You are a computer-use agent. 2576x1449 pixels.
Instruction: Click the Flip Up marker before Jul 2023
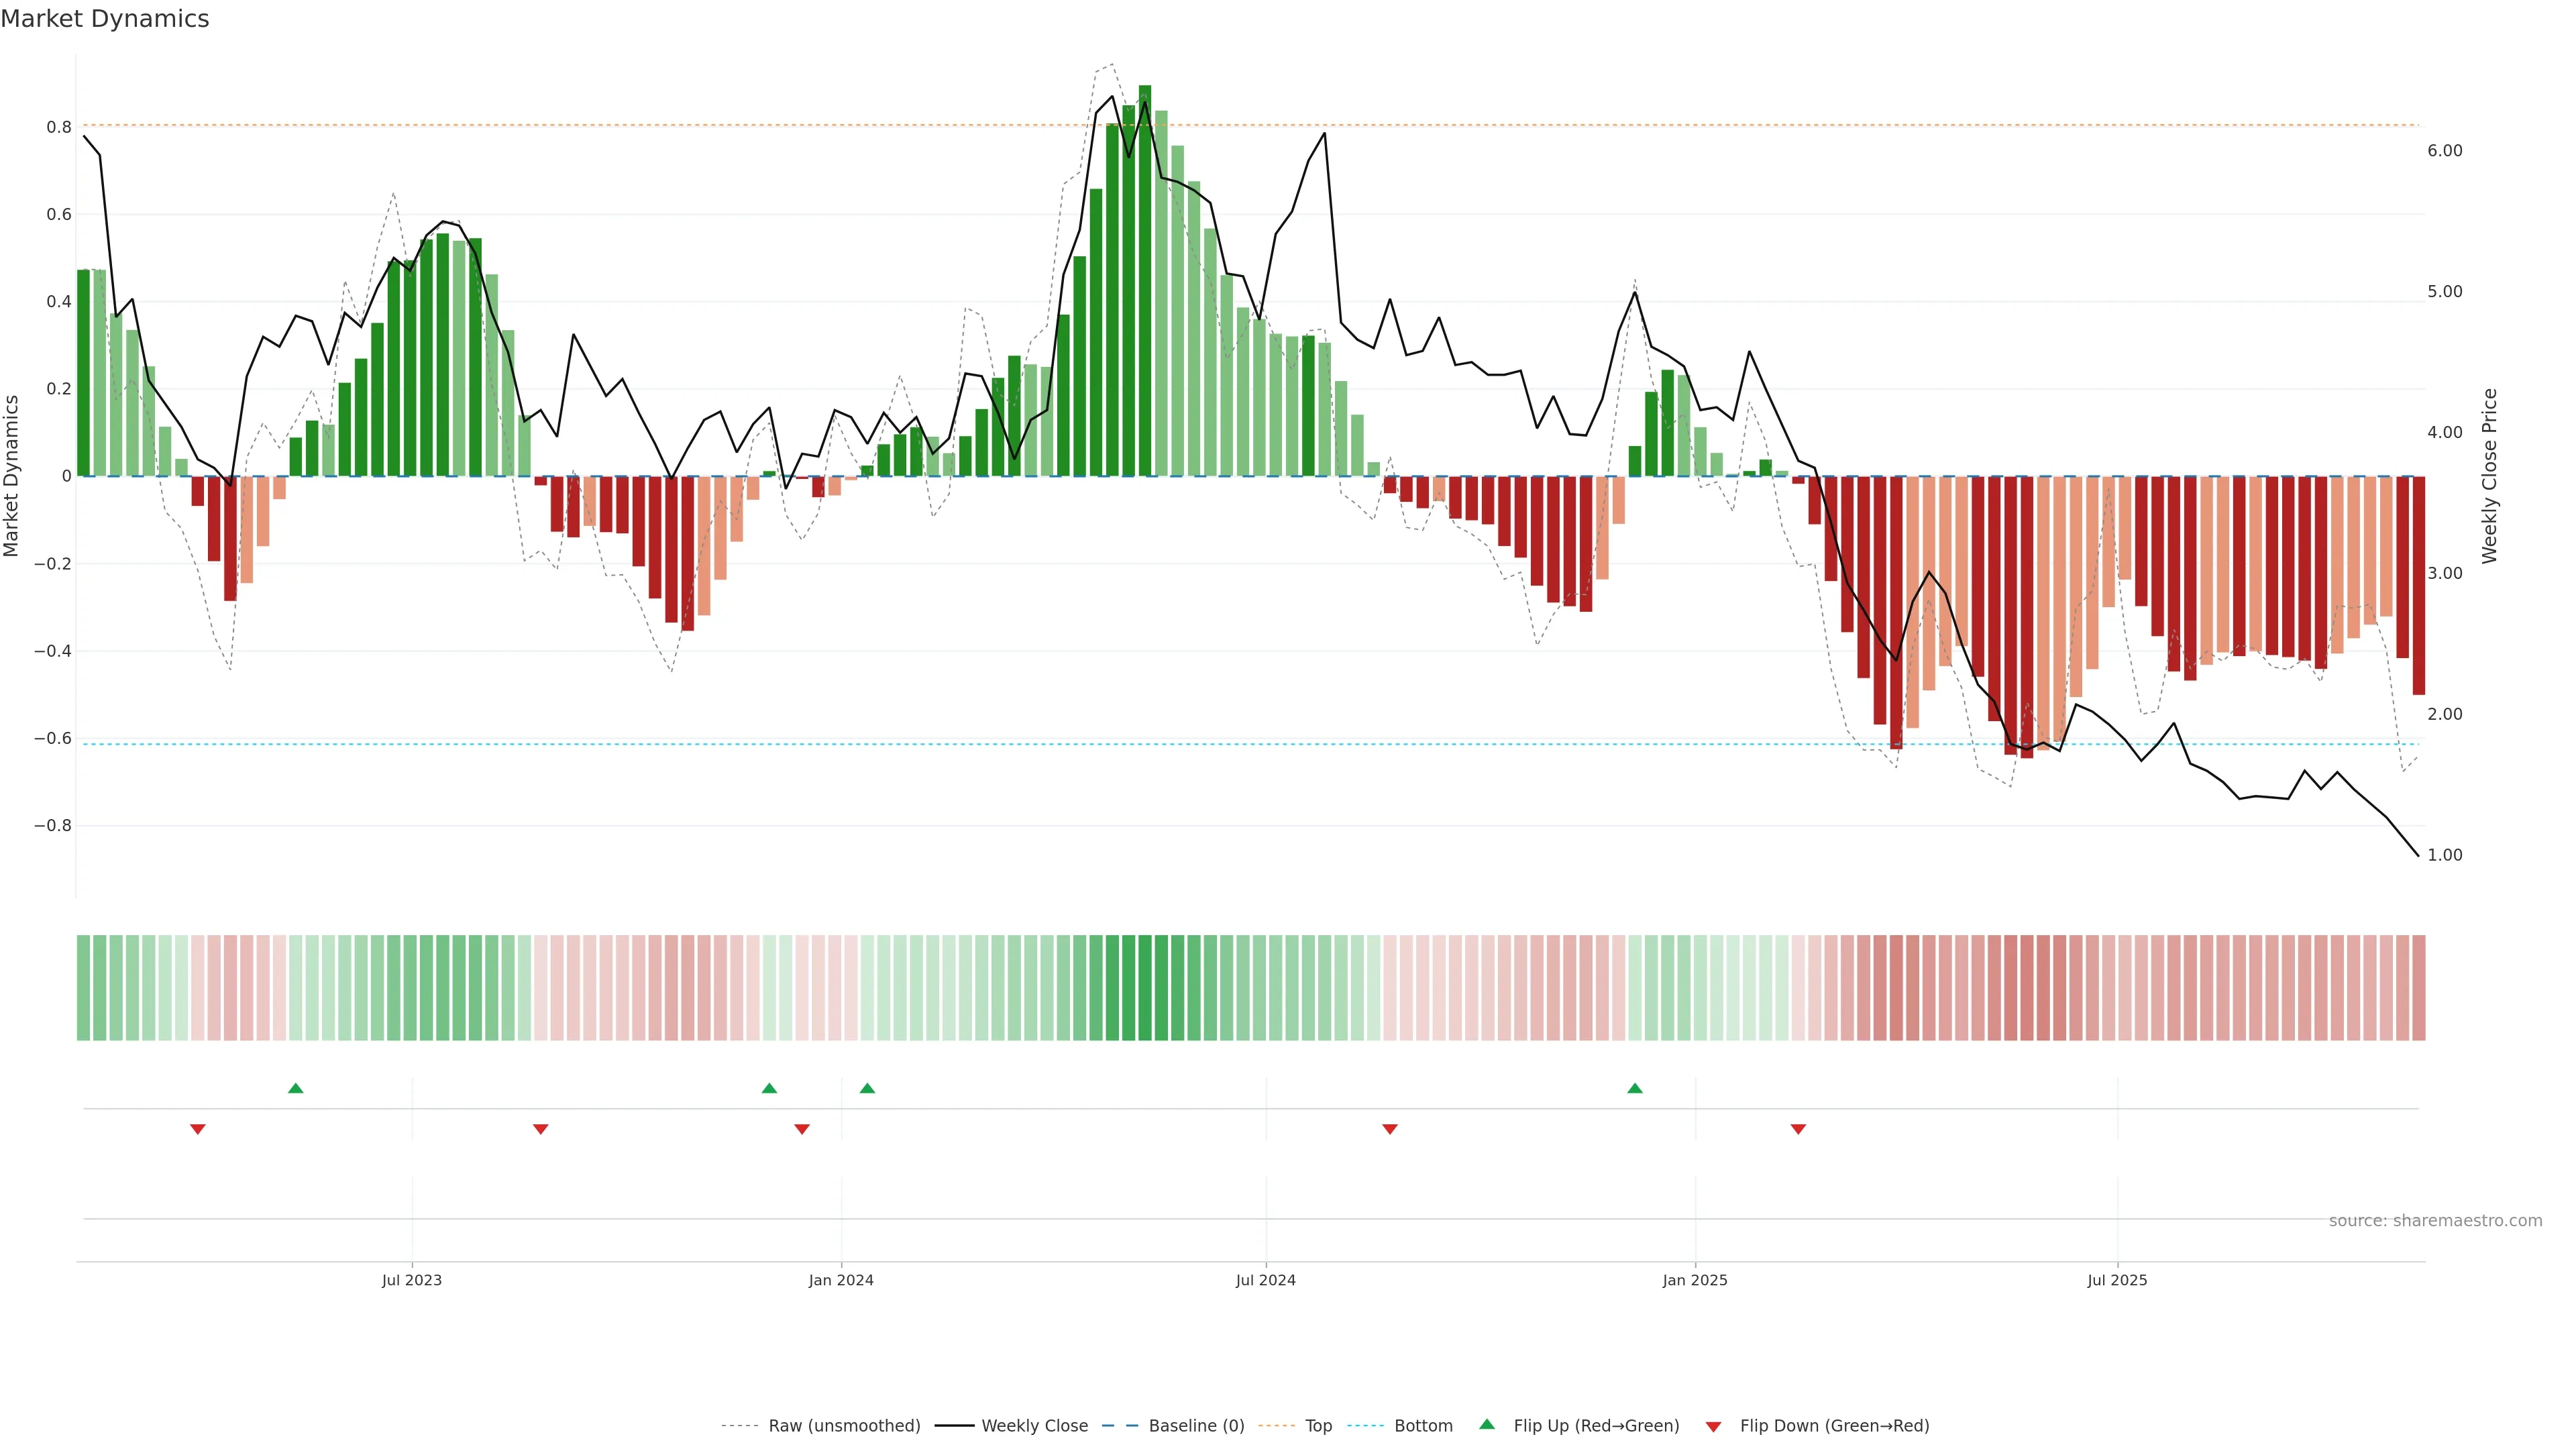pos(295,1088)
